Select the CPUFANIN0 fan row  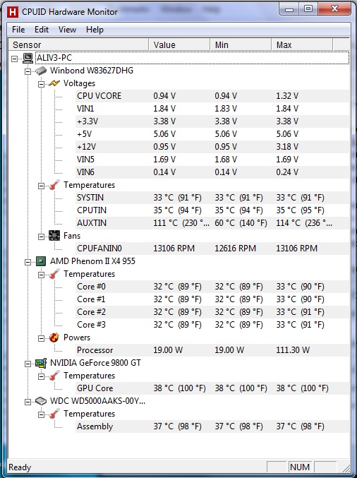[212, 249]
